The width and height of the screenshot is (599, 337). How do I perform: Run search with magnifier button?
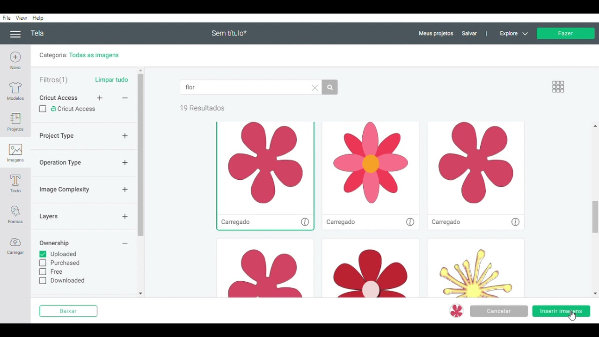330,87
